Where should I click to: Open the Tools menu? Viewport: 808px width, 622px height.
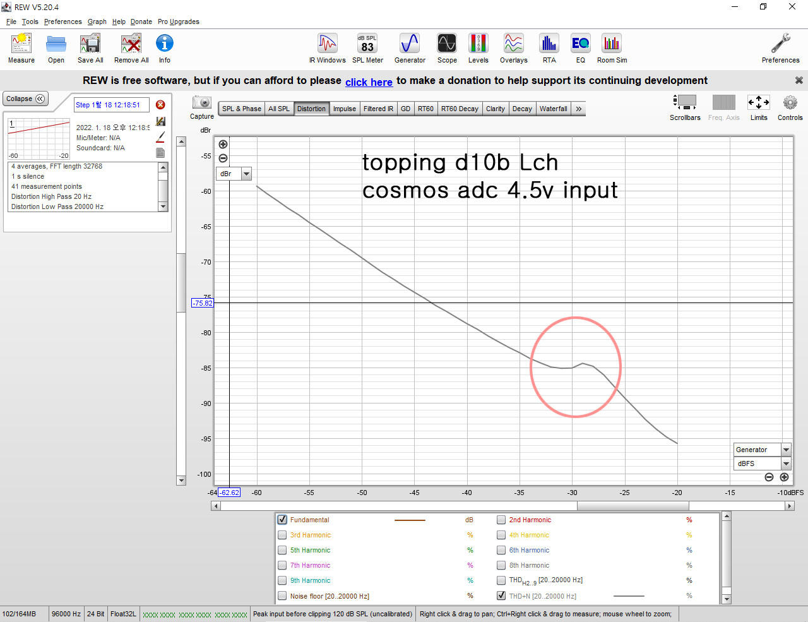(x=30, y=21)
